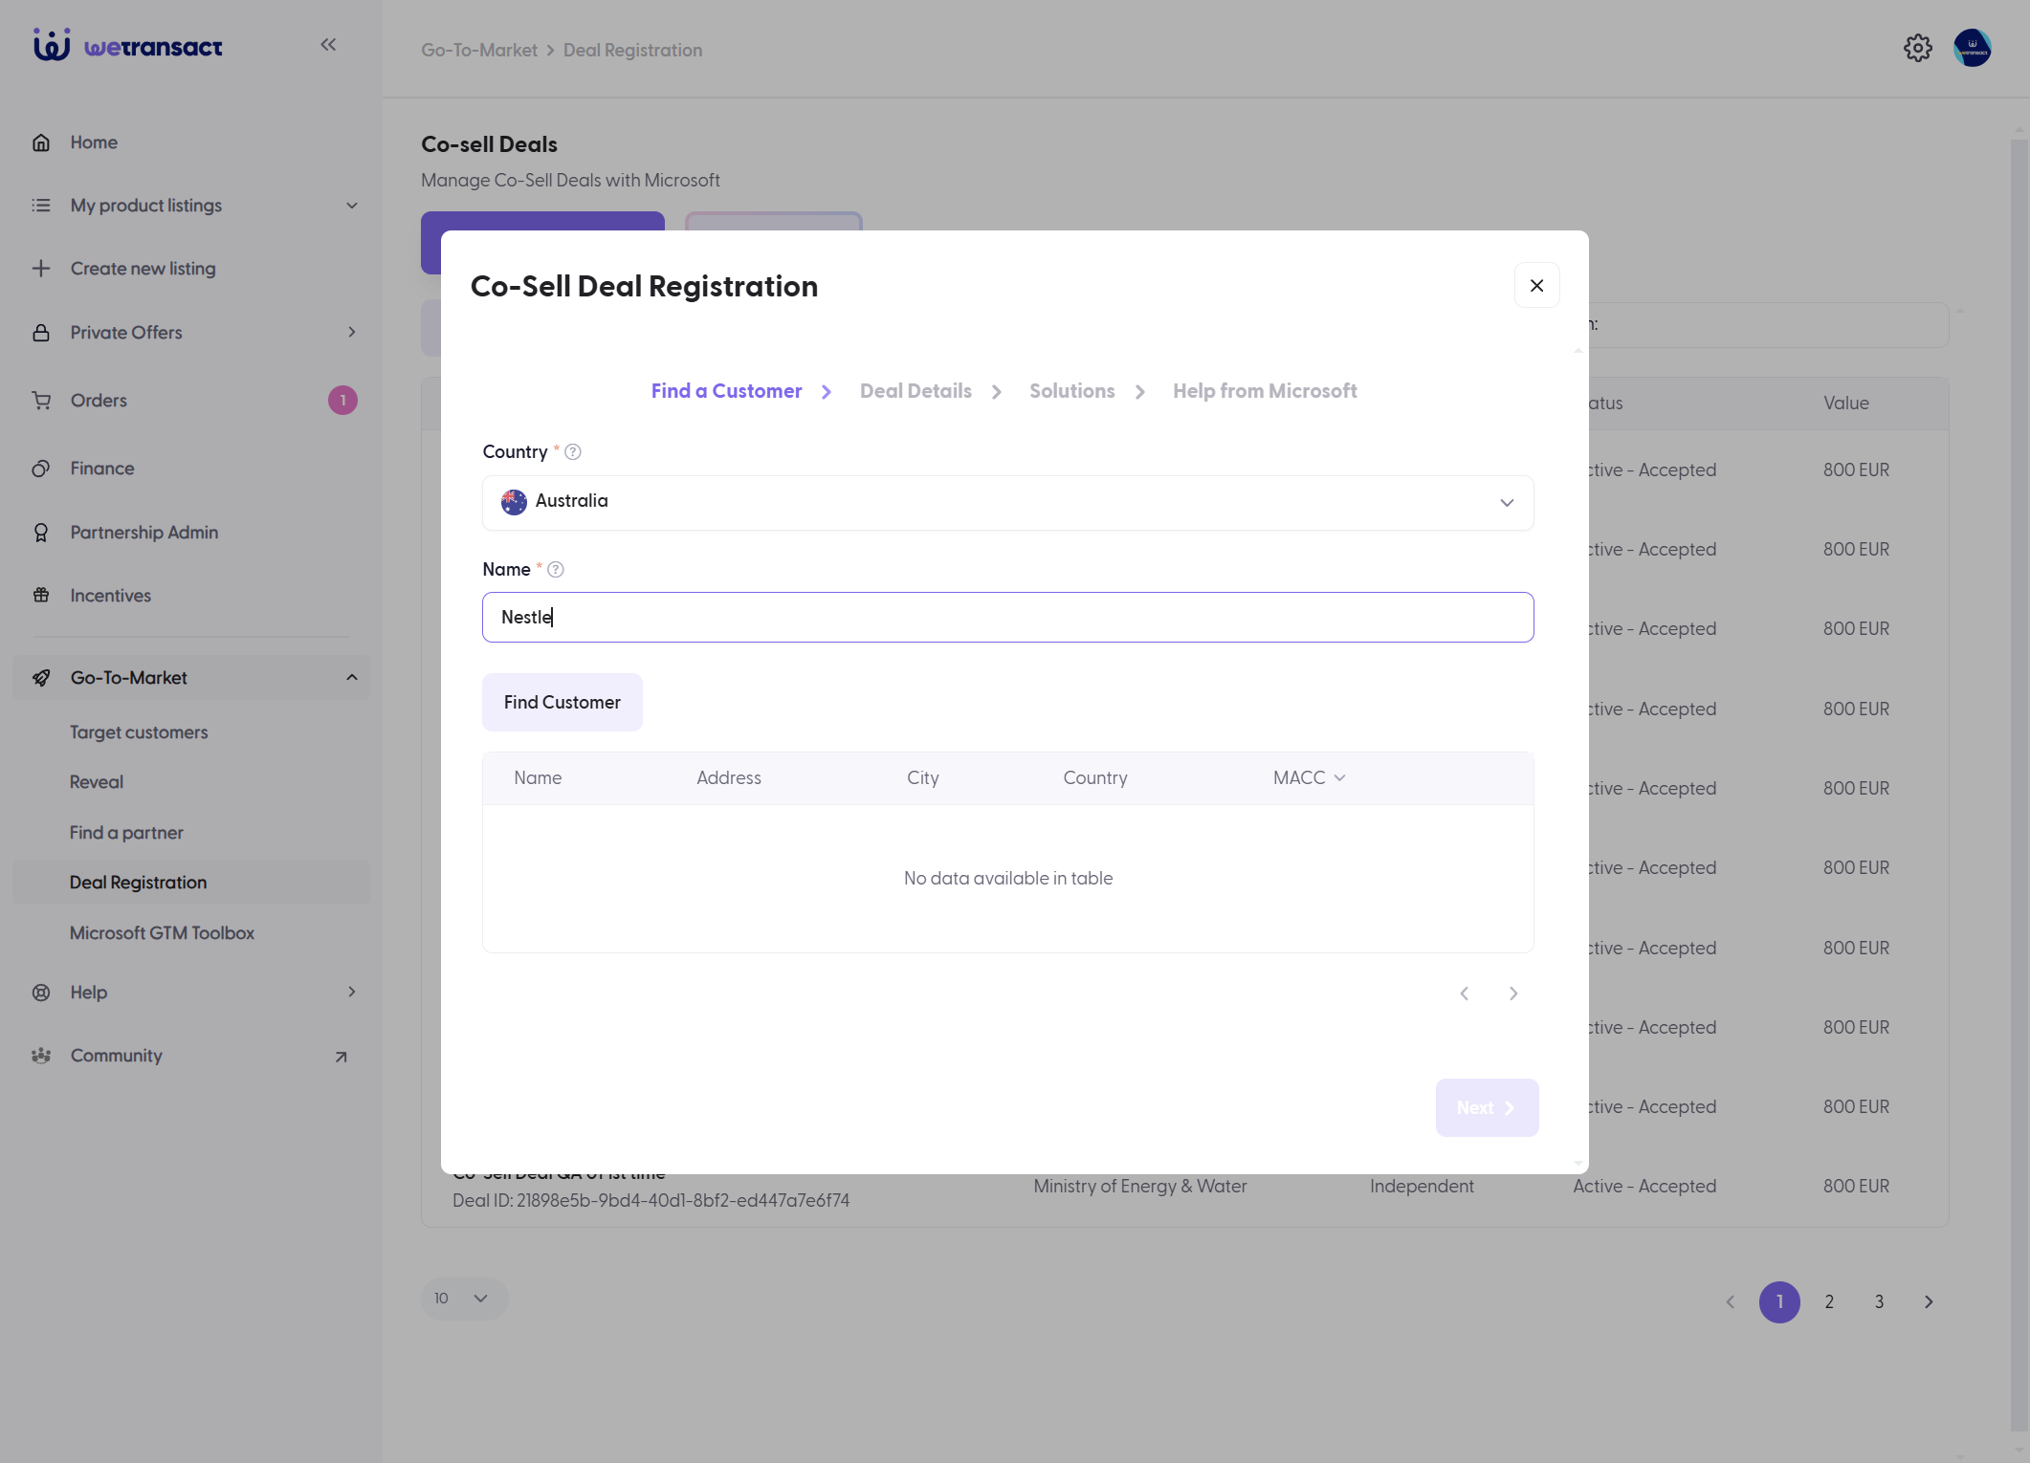Click the Partnership Admin award icon
Screen dimensions: 2030x1463
41,533
